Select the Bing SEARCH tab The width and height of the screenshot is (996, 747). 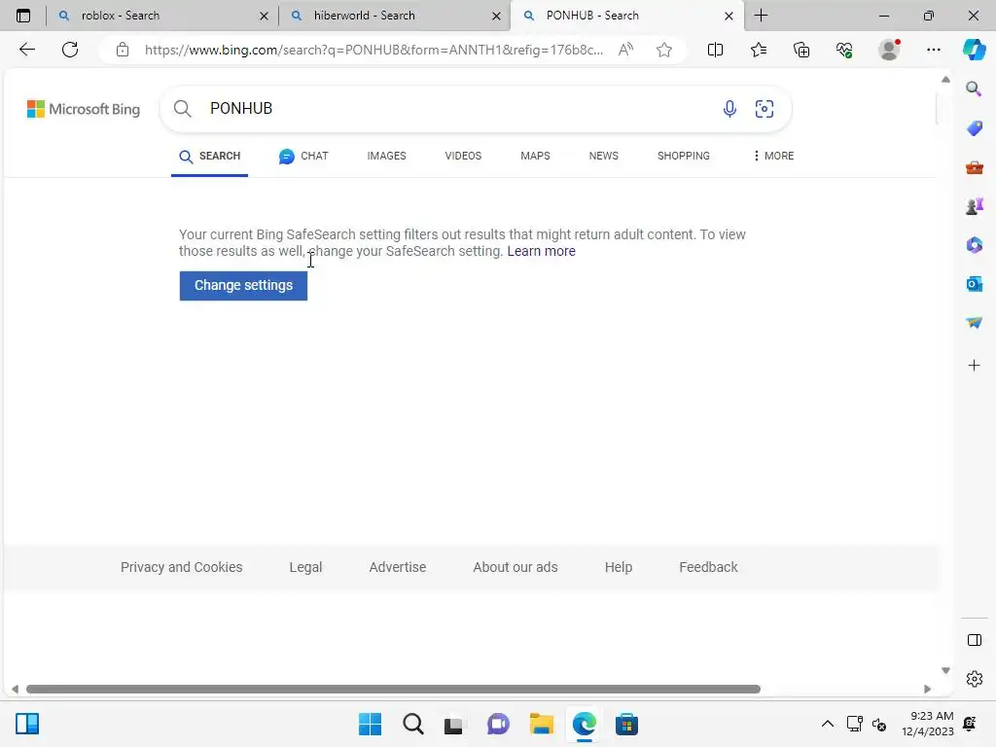coord(210,157)
